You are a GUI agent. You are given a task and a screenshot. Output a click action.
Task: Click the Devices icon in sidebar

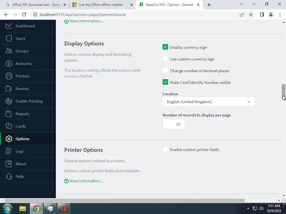point(9,89)
